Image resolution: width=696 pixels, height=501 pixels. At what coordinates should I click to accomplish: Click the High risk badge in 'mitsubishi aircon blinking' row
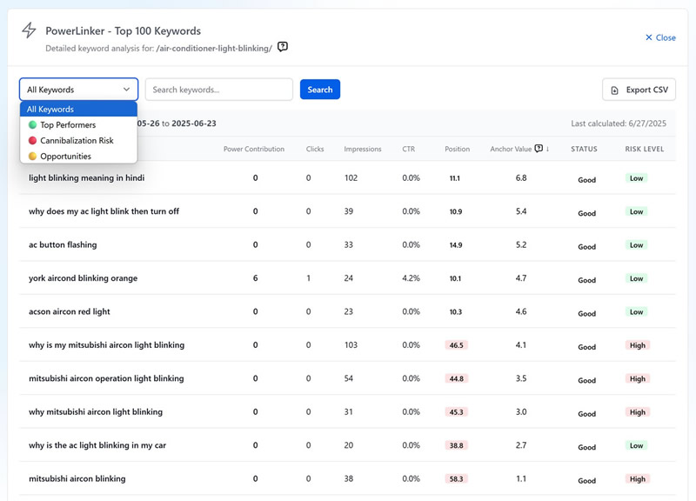click(638, 478)
